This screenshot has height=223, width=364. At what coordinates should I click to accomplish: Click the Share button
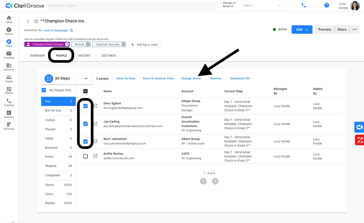tap(342, 30)
